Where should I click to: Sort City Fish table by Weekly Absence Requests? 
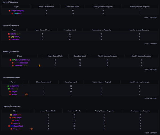point(104,111)
